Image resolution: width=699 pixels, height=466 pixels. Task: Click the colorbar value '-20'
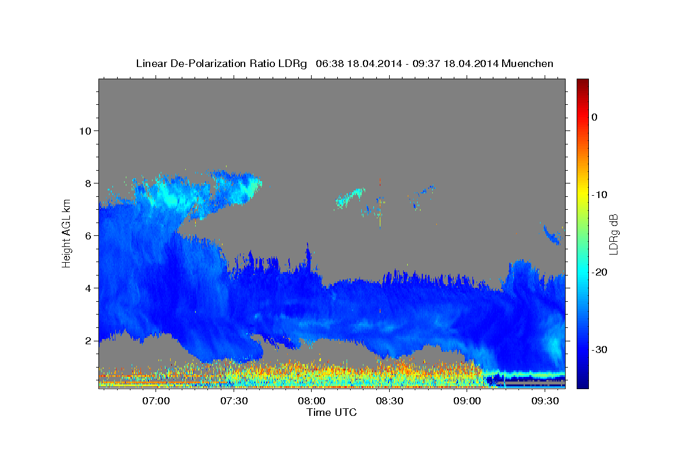click(599, 272)
